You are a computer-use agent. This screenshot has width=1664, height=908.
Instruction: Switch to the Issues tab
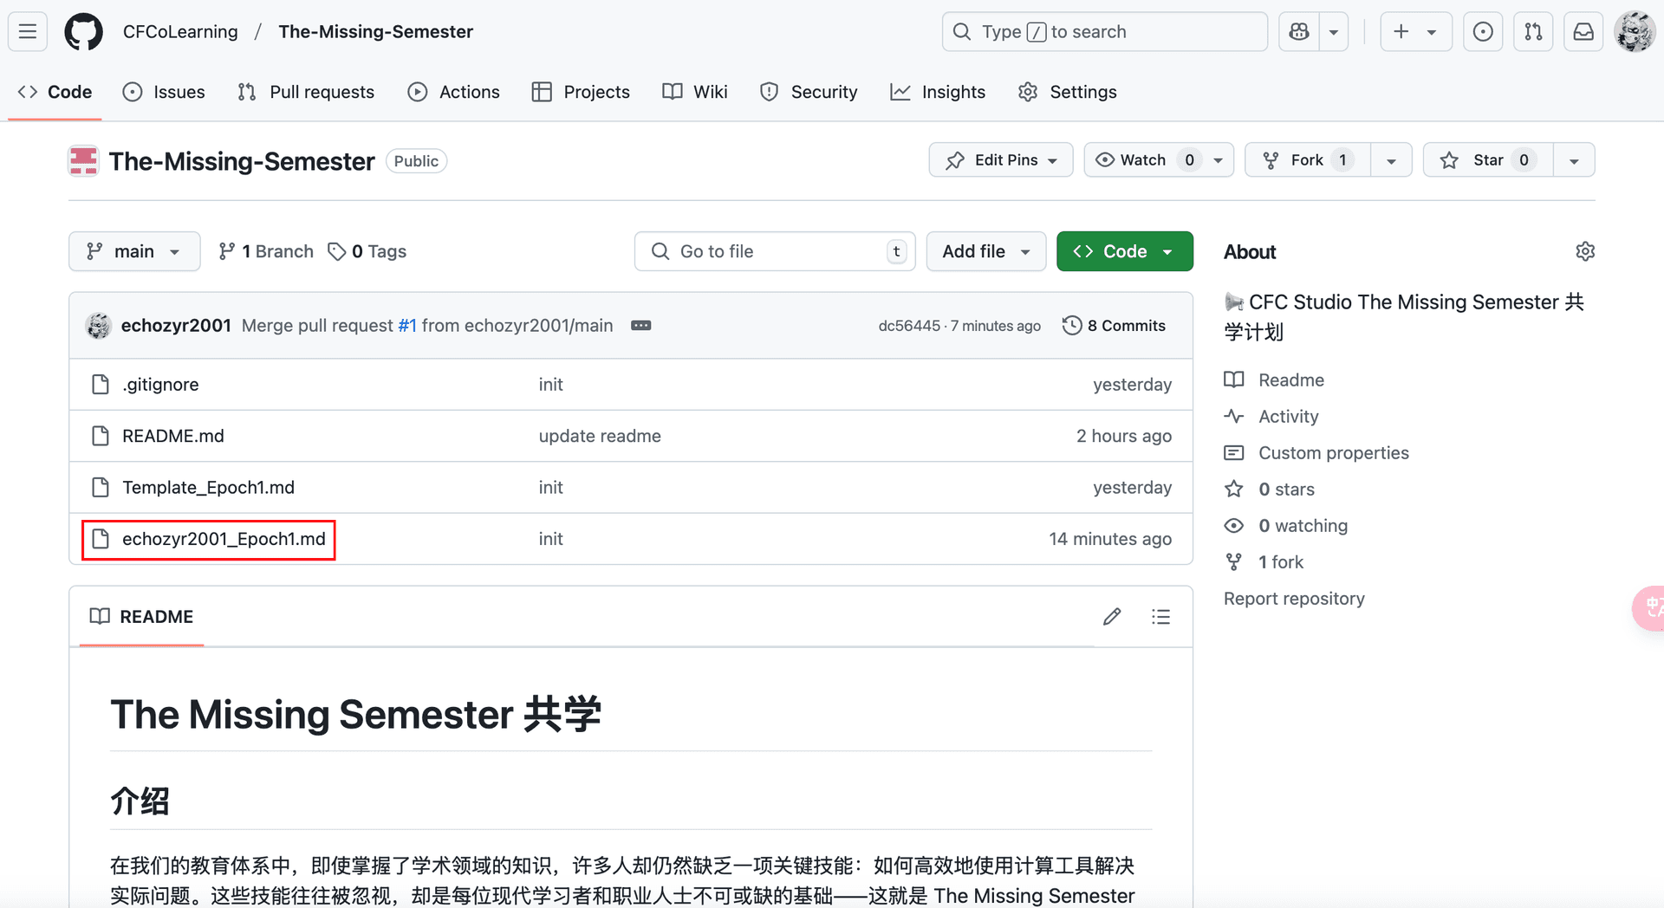click(165, 92)
